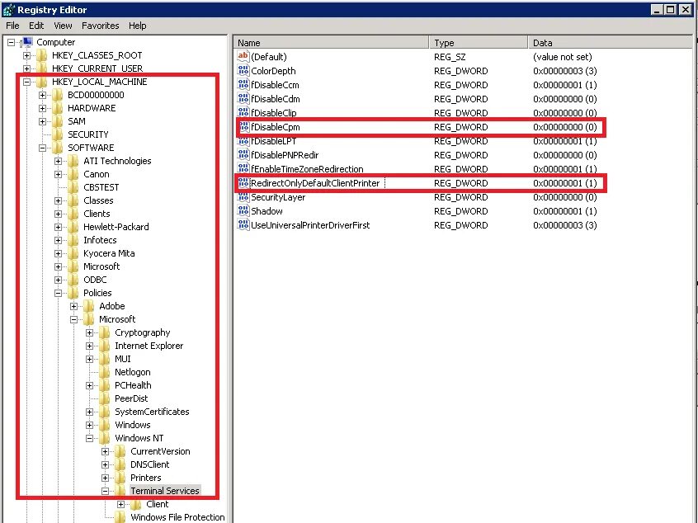The image size is (698, 523).
Task: Click the Computer icon in the tree
Action: 26,42
